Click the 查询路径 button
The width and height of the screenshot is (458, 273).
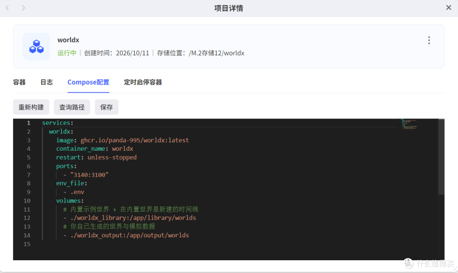click(x=72, y=107)
